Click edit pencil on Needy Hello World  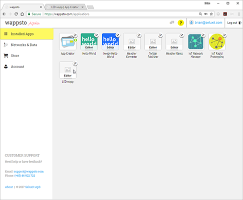coord(118,35)
